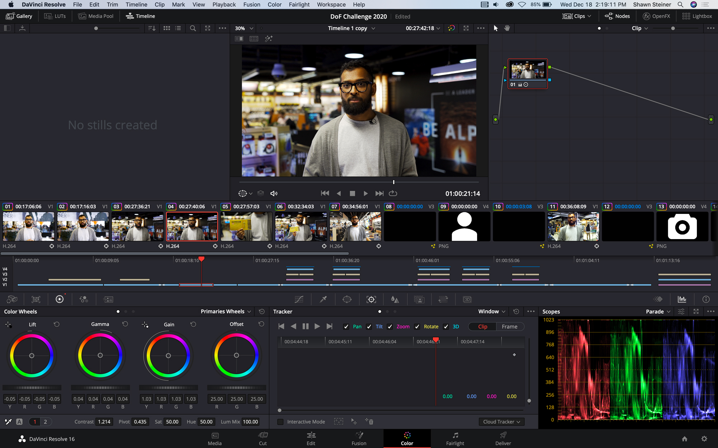Click the Parade scope display icon

click(x=657, y=311)
